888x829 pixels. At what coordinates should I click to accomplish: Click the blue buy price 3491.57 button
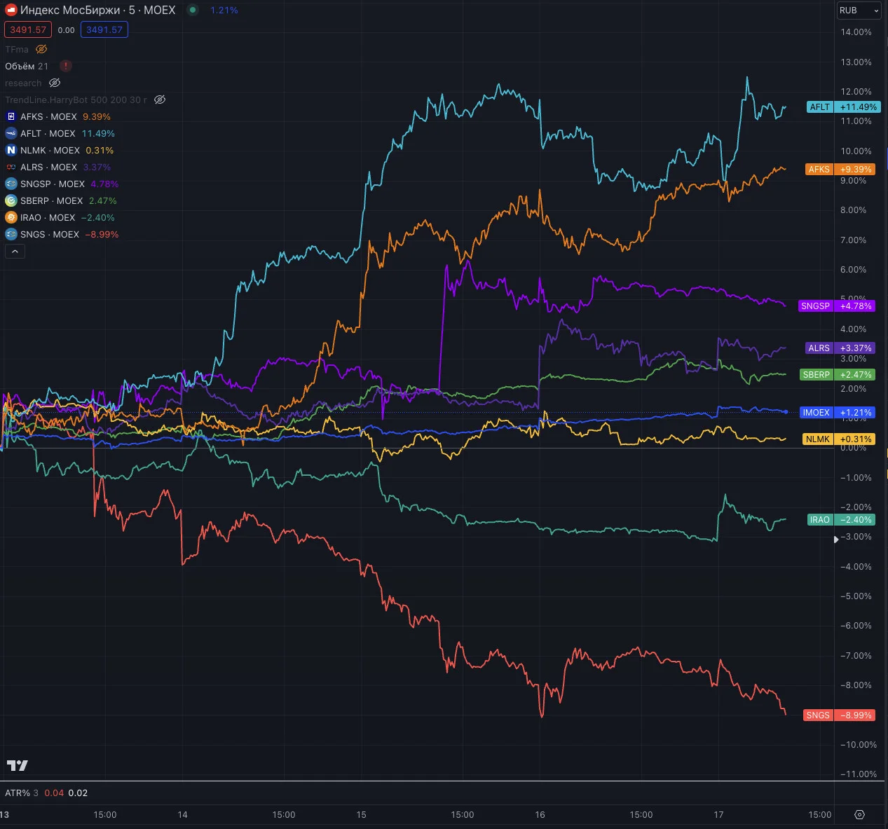(104, 29)
